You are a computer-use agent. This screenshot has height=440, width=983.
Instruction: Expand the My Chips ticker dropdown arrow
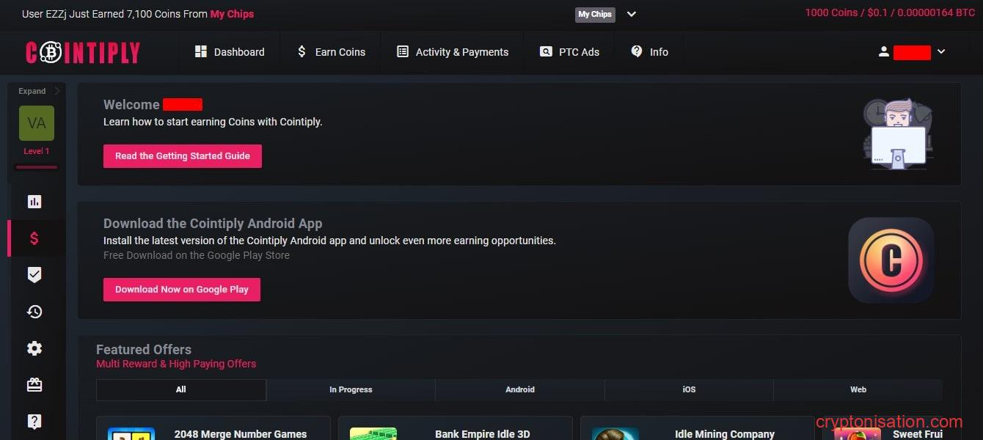[x=631, y=14]
